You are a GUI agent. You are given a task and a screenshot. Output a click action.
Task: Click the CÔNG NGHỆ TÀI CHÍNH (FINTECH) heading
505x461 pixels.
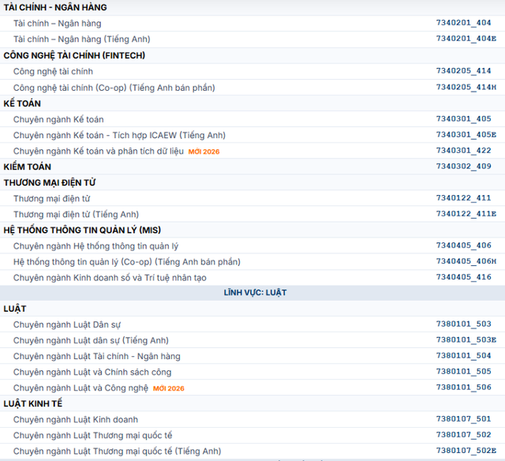tap(74, 55)
